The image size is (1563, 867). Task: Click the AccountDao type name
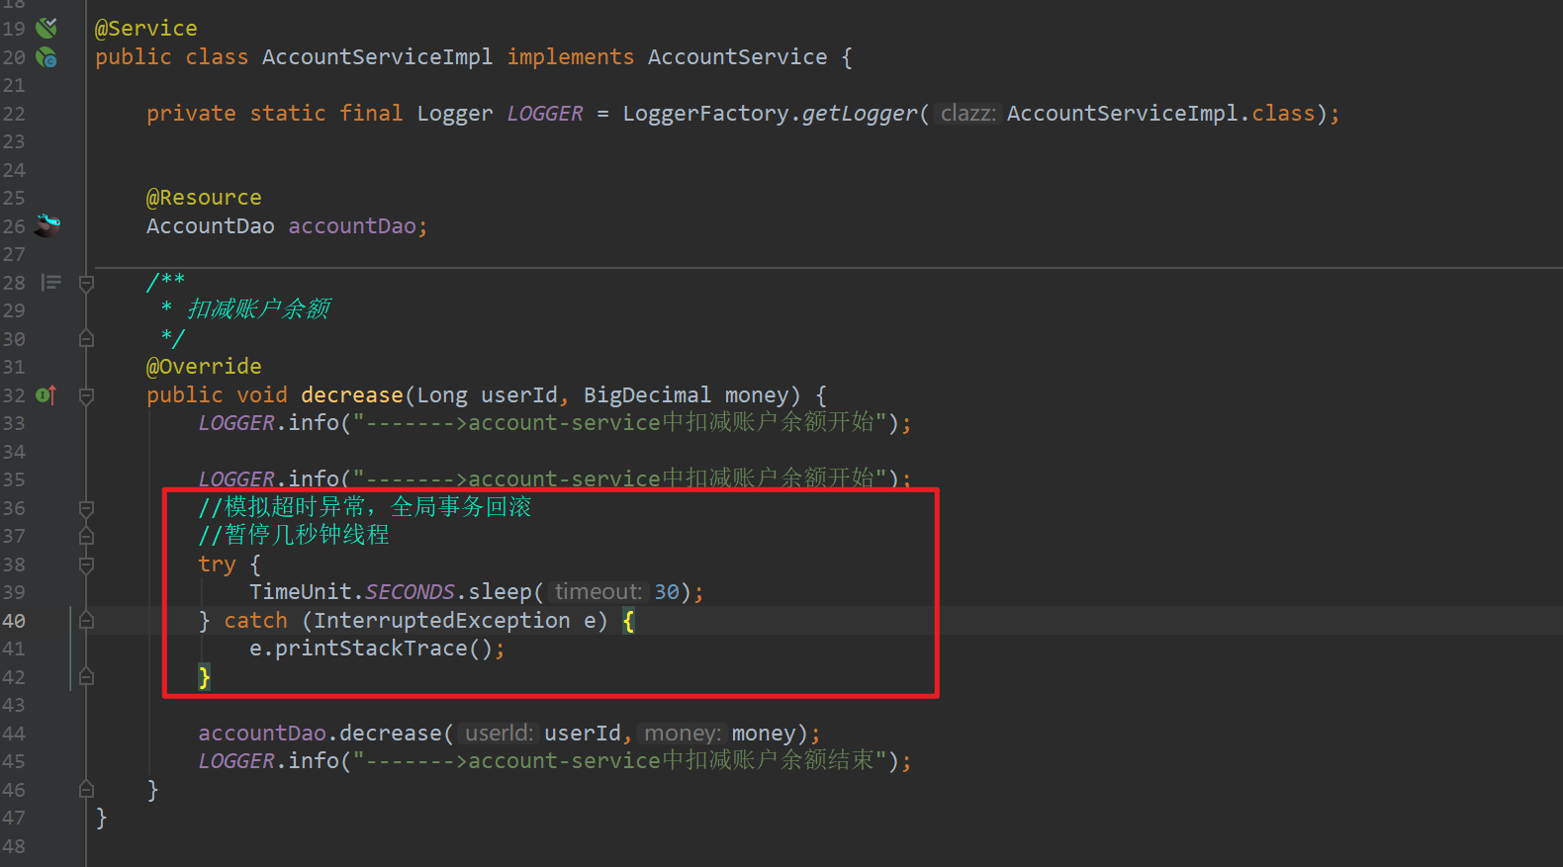211,226
